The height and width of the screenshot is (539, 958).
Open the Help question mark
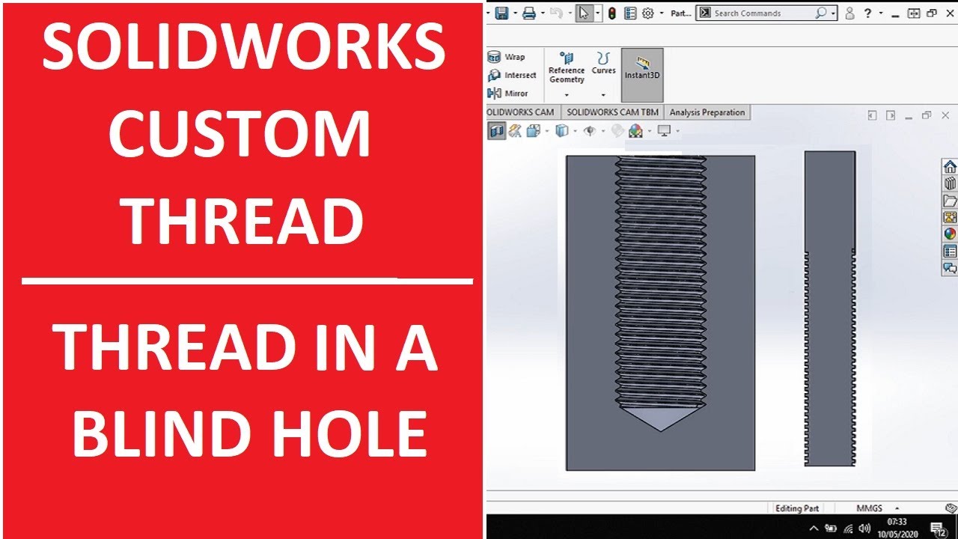tap(867, 13)
